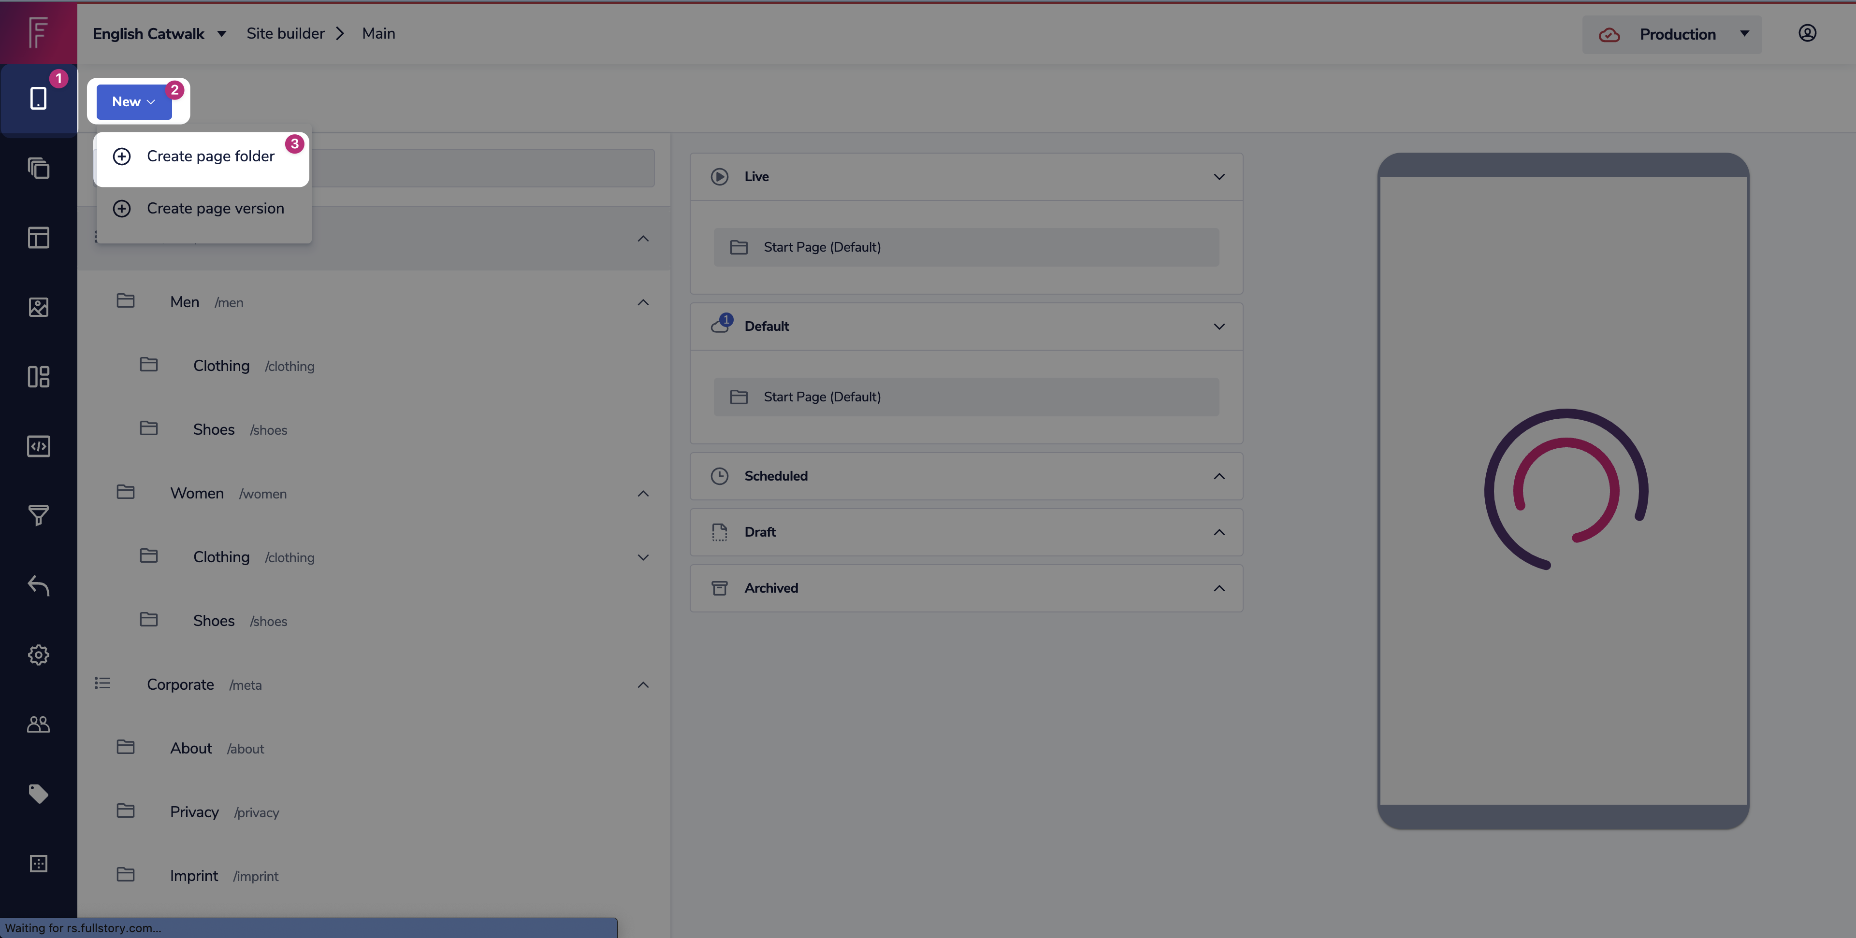Select the Privacy page folder
The image size is (1856, 938).
tap(194, 812)
